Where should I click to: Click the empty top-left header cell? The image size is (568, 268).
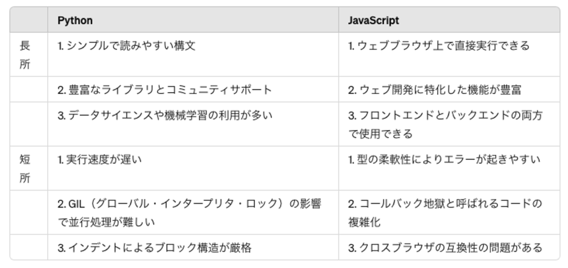coord(28,21)
